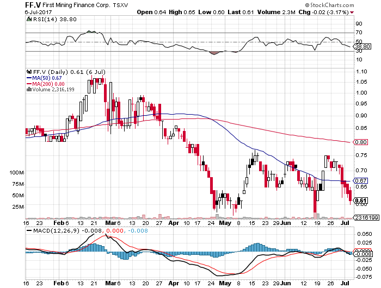The width and height of the screenshot is (381, 288).
Task: Click the Open 0.64 value
Action: pos(151,12)
